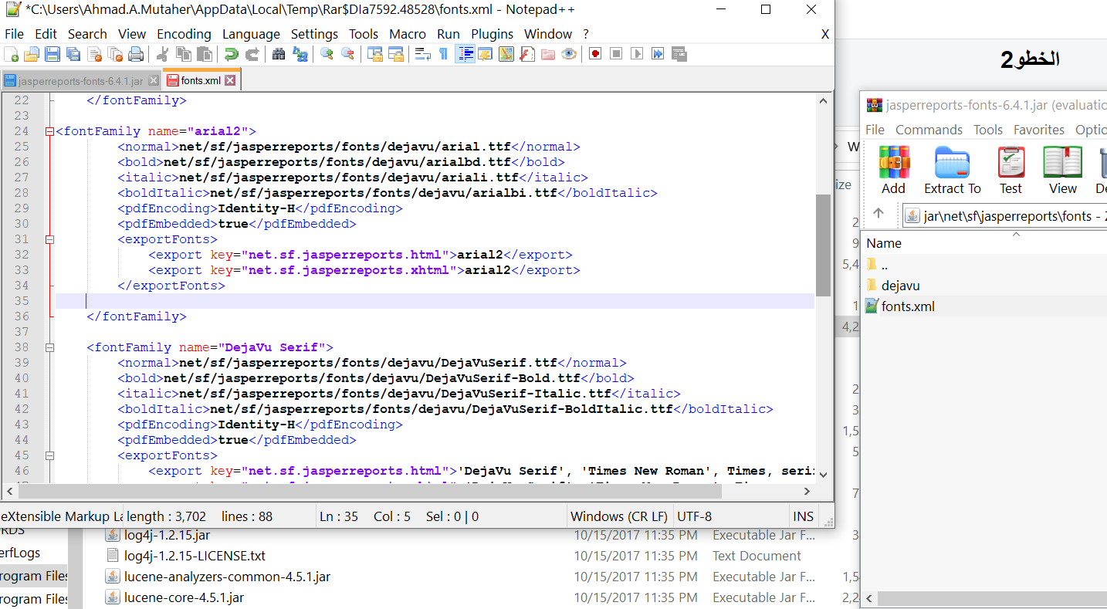
Task: Click the Print icon in toolbar
Action: click(136, 54)
